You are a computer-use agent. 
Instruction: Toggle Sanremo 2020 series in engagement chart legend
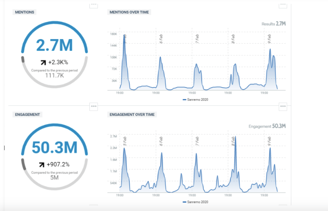click(x=195, y=202)
